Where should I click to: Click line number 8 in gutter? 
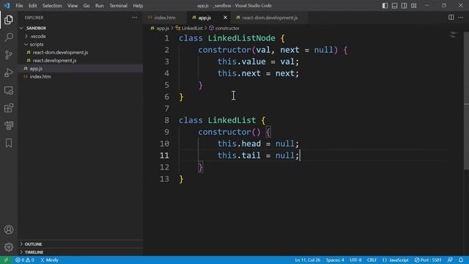tap(166, 120)
